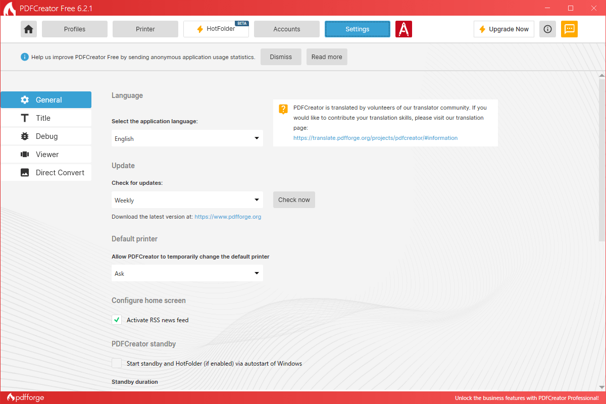Open the HotFolder tab

coord(216,29)
